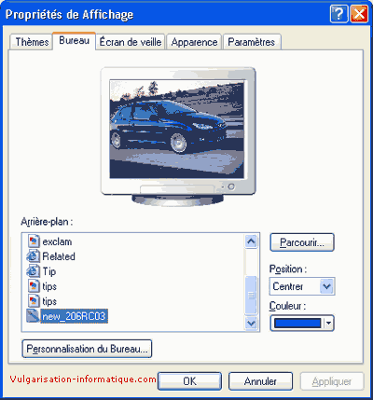Switch to the Thèmes tab
373x400 pixels.
[32, 42]
